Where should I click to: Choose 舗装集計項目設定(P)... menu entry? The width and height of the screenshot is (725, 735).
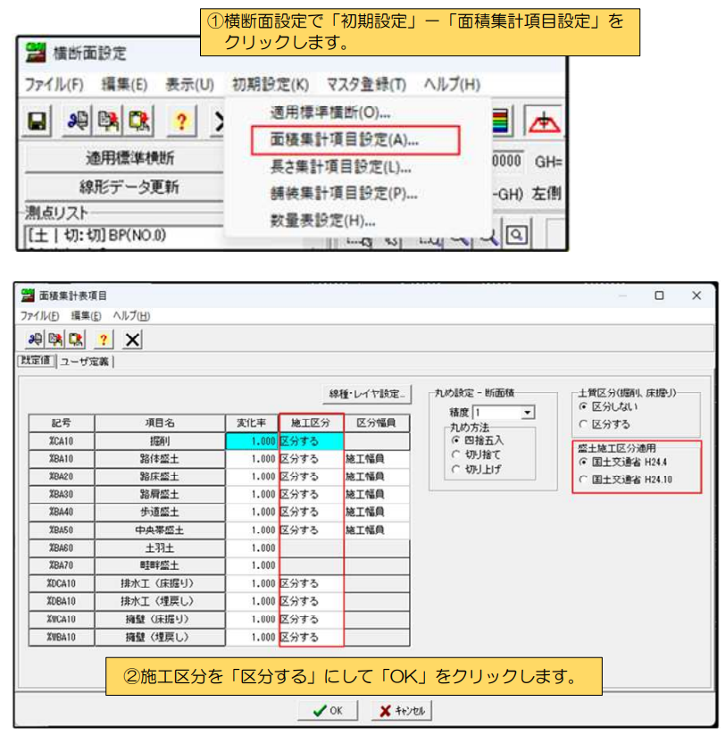[344, 193]
